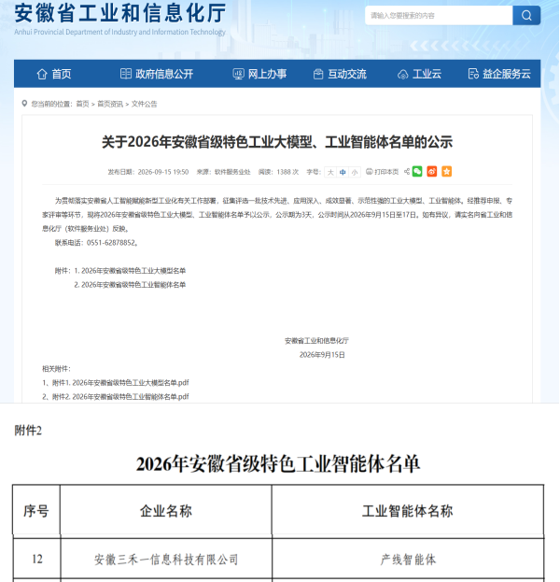The width and height of the screenshot is (560, 582).
Task: Follow the 首页 breadcrumb link
Action: [x=82, y=104]
